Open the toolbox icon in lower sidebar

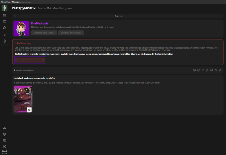tap(4, 128)
